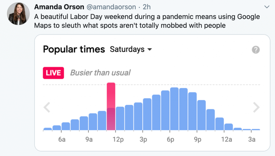Go to previous day with left arrow

pyautogui.click(x=47, y=107)
